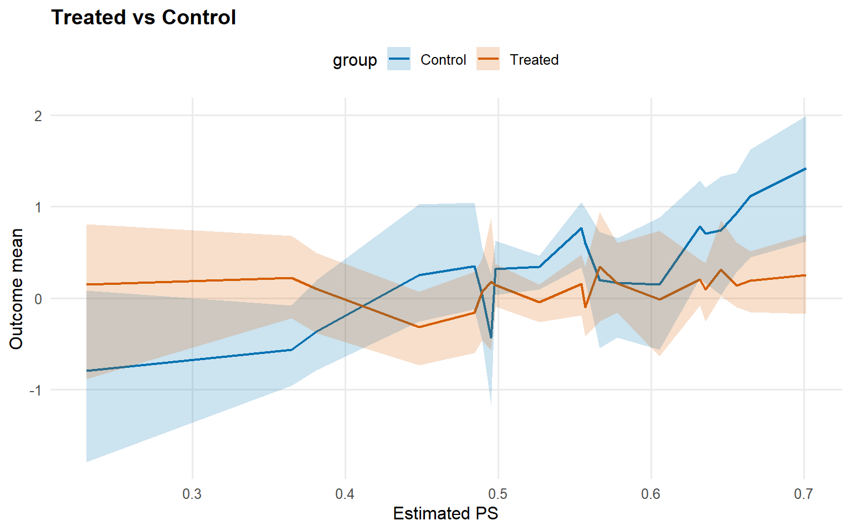Click the y-axis tick label 2
851x531 pixels.
[38, 116]
